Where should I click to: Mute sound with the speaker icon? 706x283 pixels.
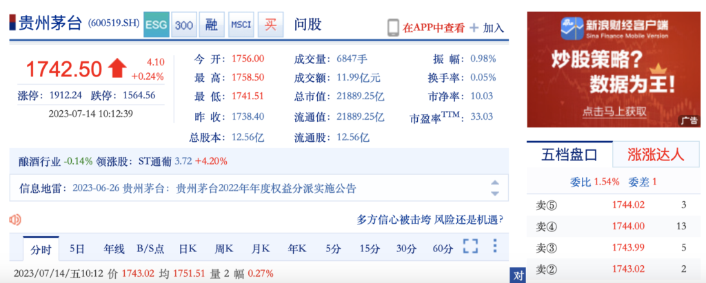(15, 220)
